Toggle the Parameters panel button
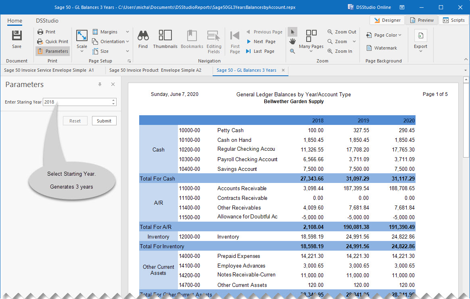Screen dimensions: 470x299 [x=53, y=51]
